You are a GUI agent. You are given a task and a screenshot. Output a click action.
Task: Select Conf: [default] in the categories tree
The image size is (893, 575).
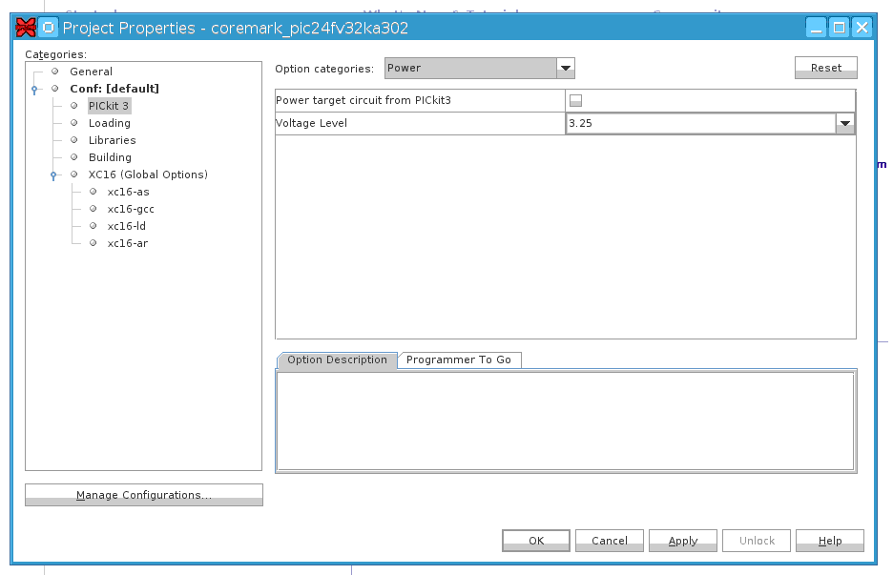click(114, 89)
